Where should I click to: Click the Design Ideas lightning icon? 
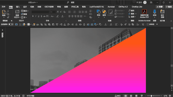coord(162,12)
